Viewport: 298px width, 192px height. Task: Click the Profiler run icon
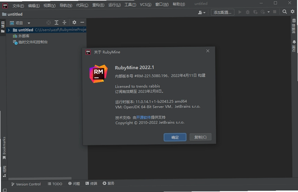tap(263, 12)
